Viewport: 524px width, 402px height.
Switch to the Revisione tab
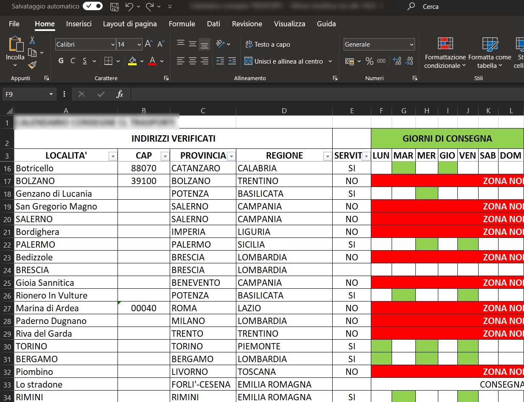tap(247, 24)
